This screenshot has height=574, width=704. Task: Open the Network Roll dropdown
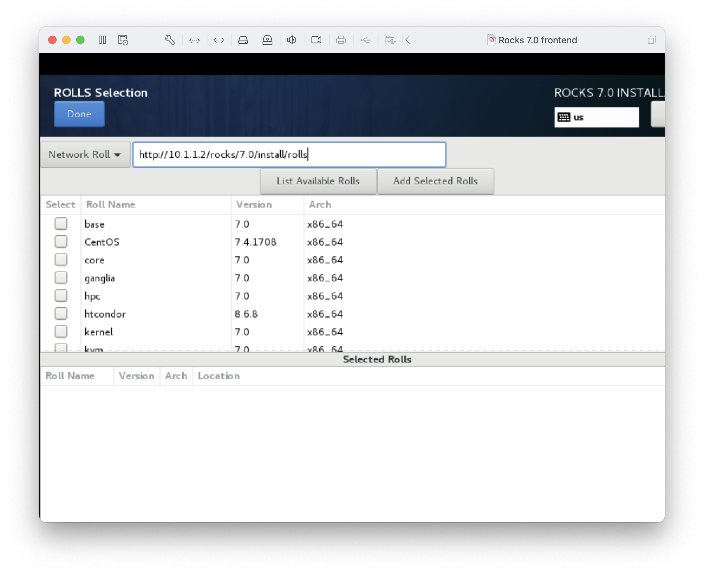pos(85,154)
